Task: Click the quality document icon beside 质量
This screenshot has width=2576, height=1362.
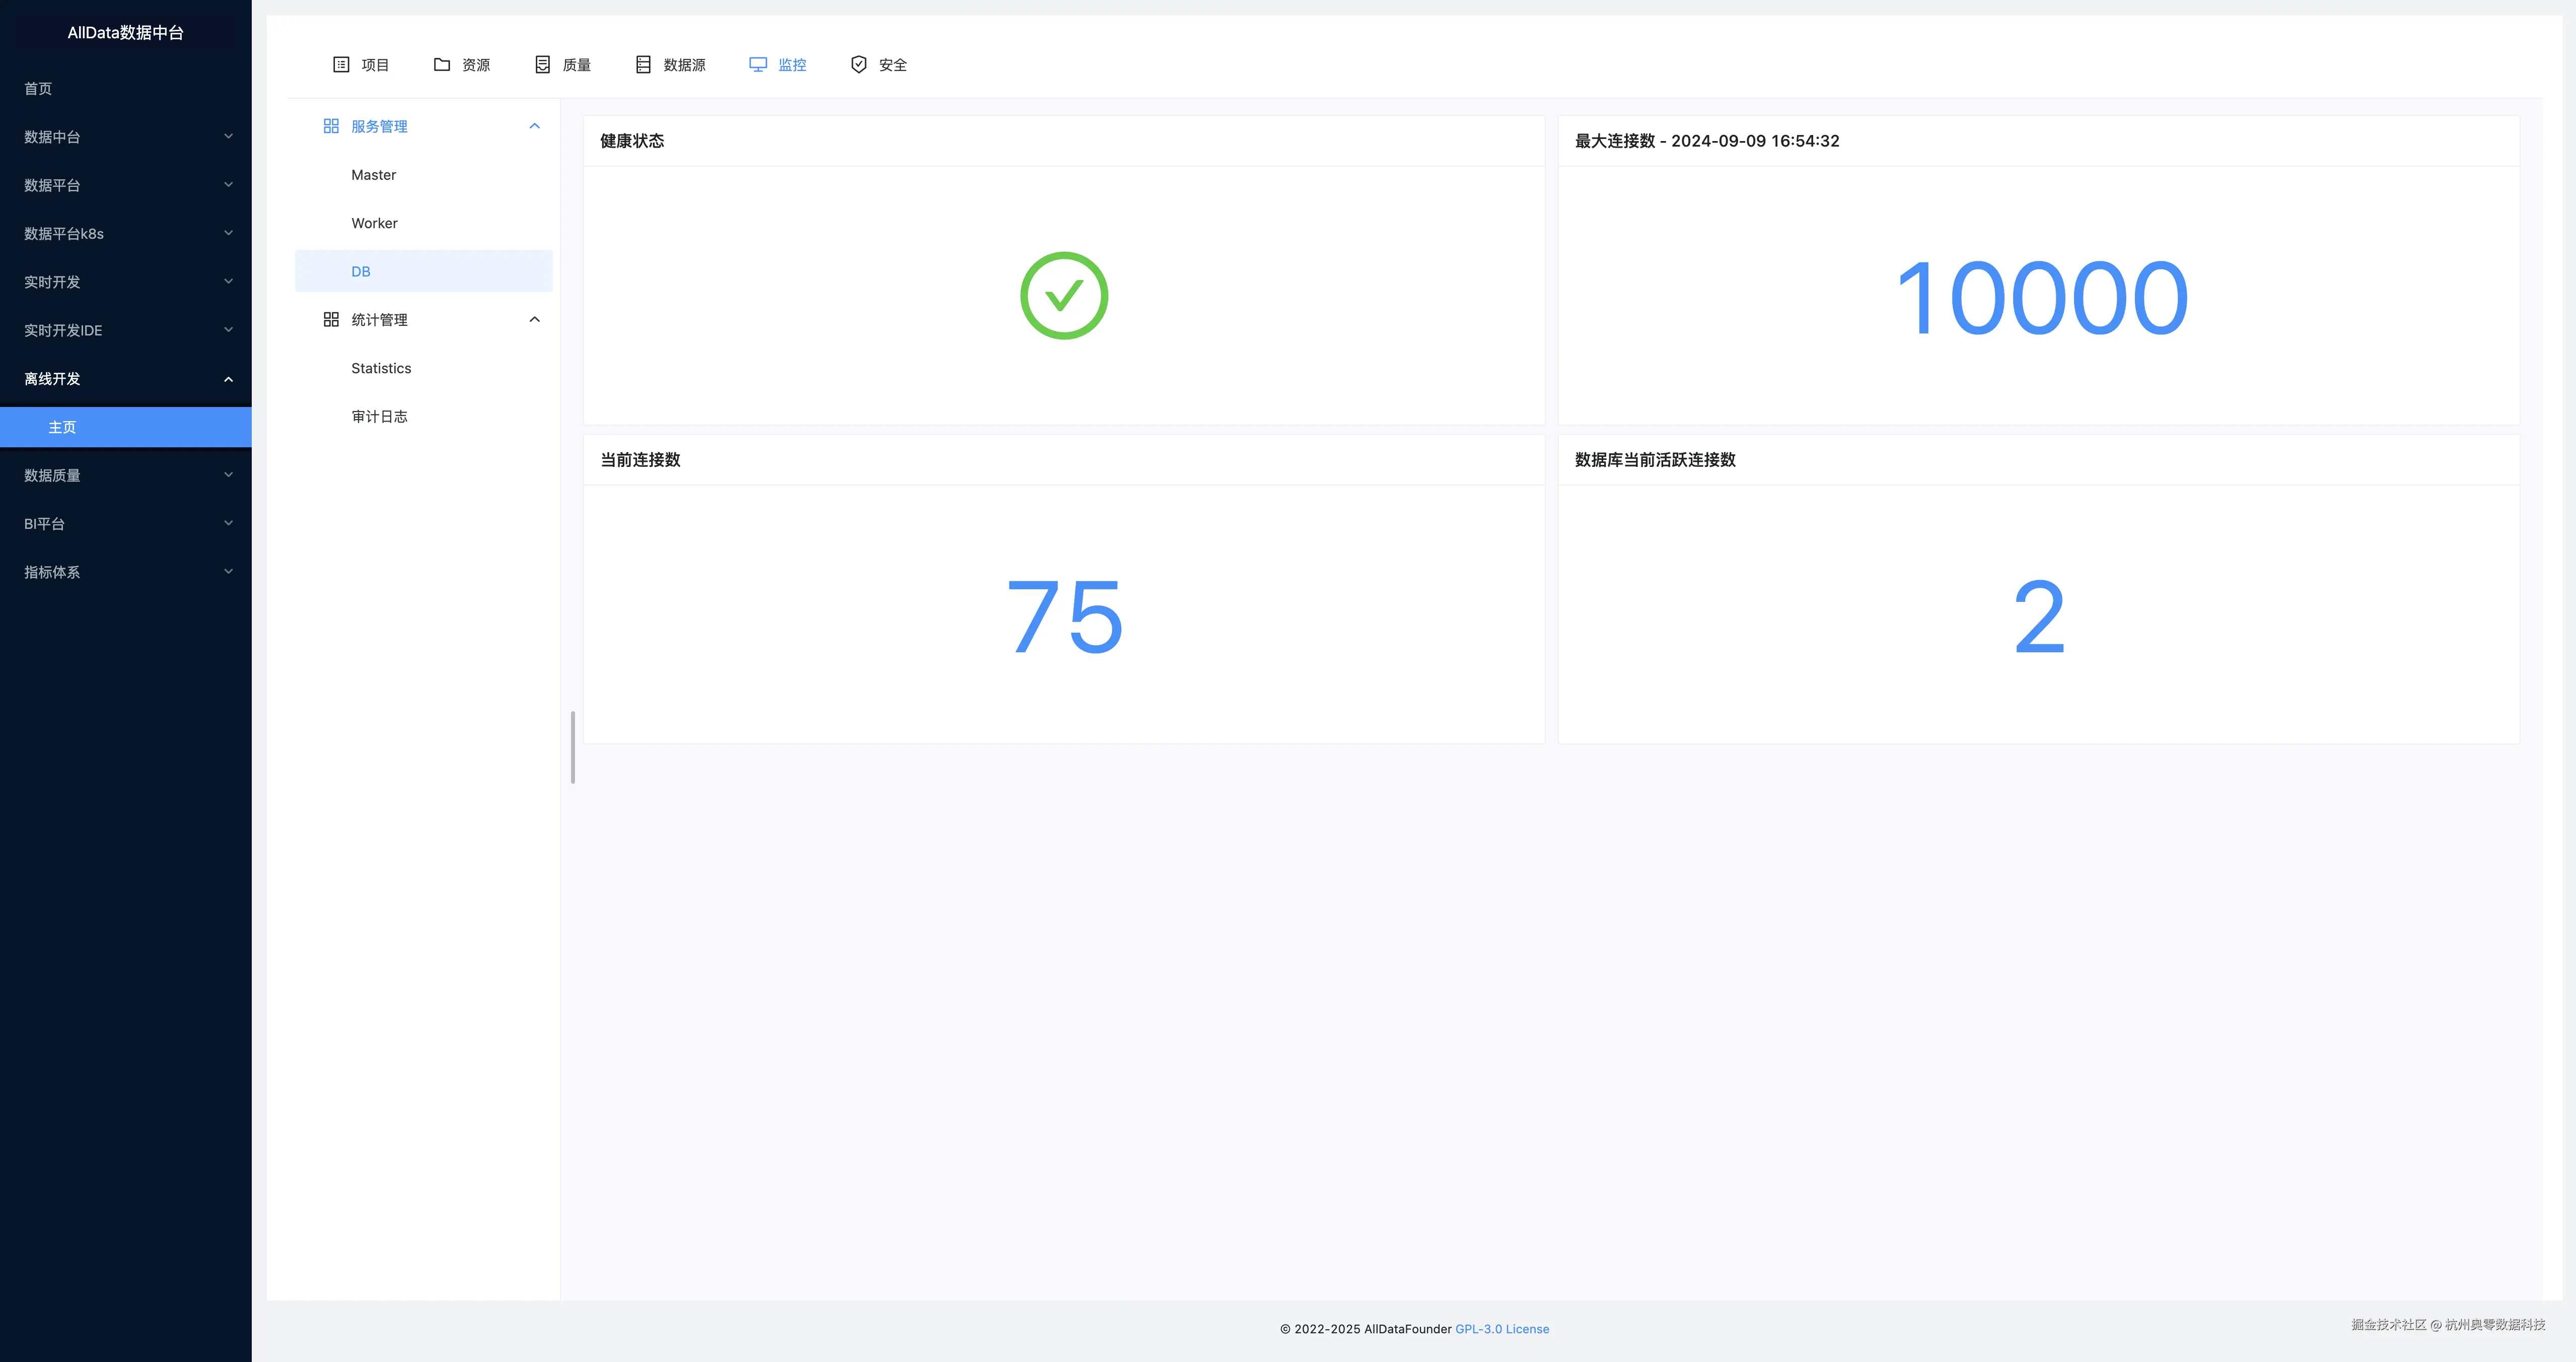Action: coord(542,65)
